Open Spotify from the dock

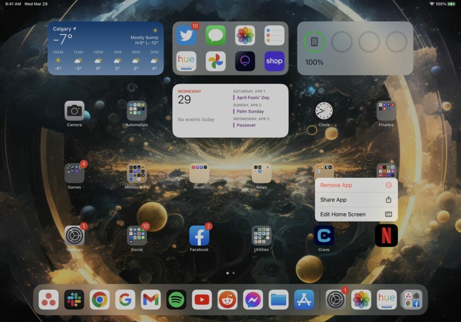click(177, 299)
